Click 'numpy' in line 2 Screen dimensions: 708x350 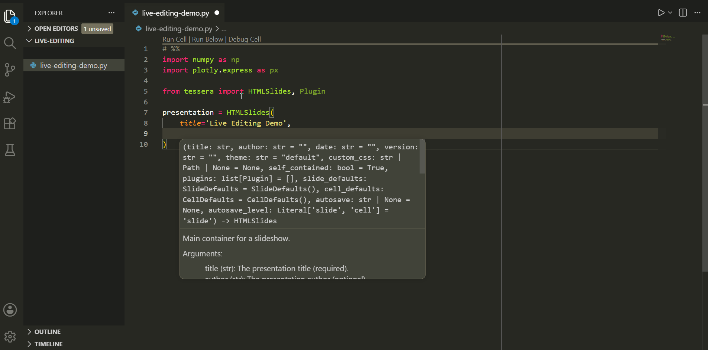[x=203, y=60]
